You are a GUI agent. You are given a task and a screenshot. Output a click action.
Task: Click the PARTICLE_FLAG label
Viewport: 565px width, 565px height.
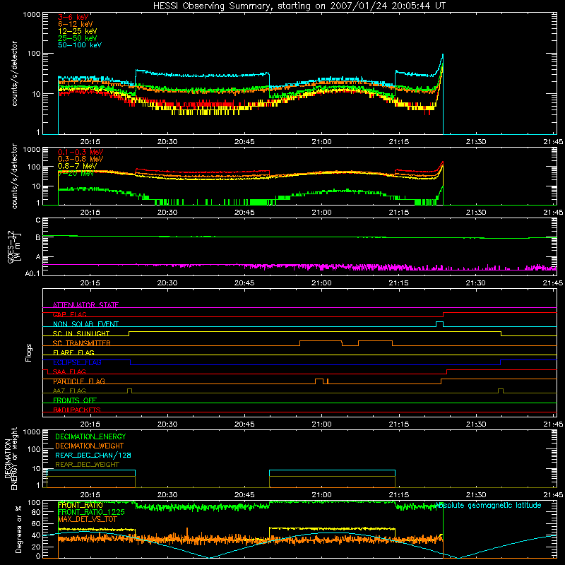click(x=79, y=381)
